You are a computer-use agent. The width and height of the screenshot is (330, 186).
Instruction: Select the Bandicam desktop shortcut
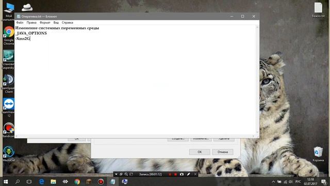pyautogui.click(x=9, y=130)
